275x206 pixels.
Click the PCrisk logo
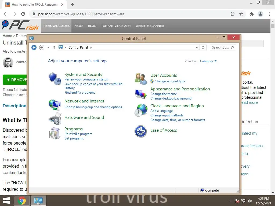point(20,25)
